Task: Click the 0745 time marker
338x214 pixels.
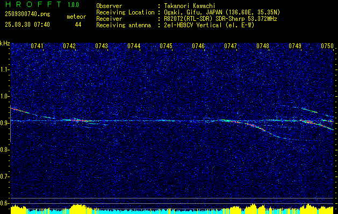Action: [166, 47]
